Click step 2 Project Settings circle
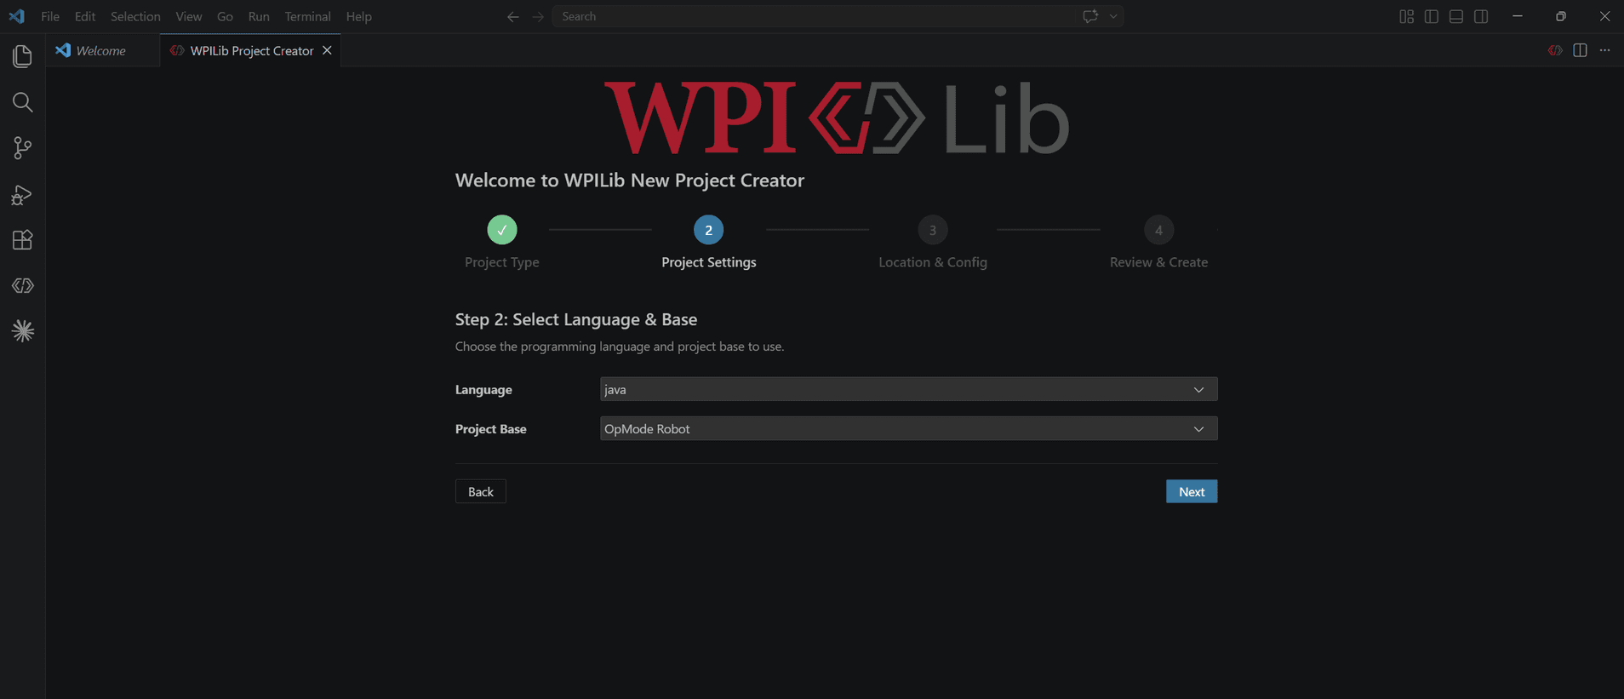Viewport: 1624px width, 699px height. 708,230
